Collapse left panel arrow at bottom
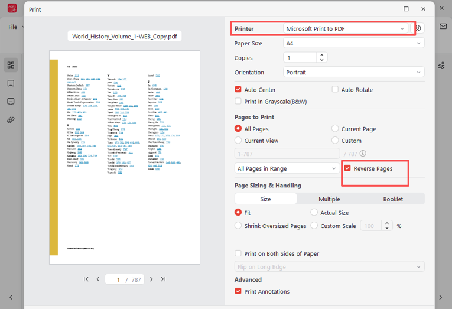 [11, 297]
